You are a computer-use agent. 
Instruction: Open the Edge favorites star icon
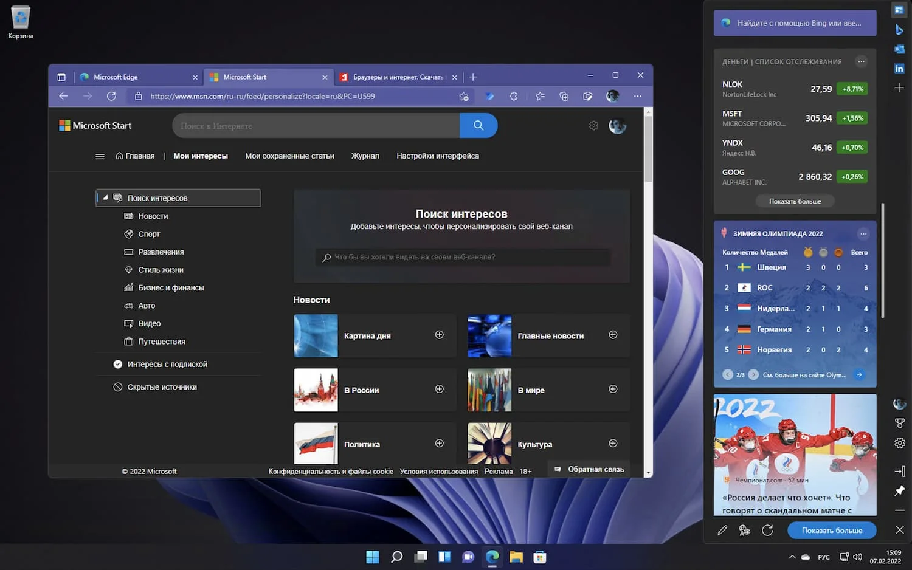540,96
